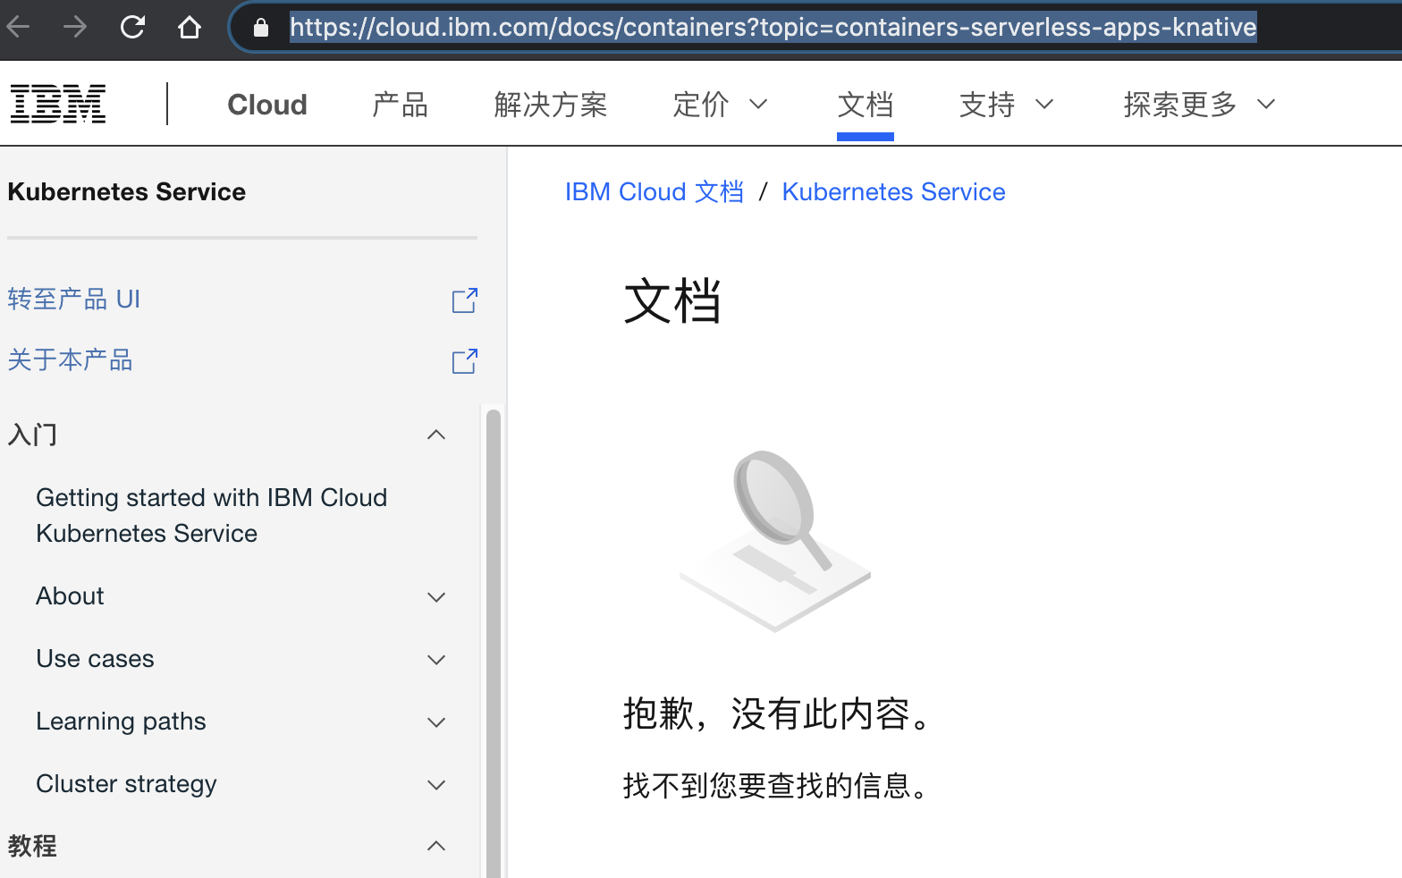
Task: Expand the Learning paths chevron
Action: point(436,722)
